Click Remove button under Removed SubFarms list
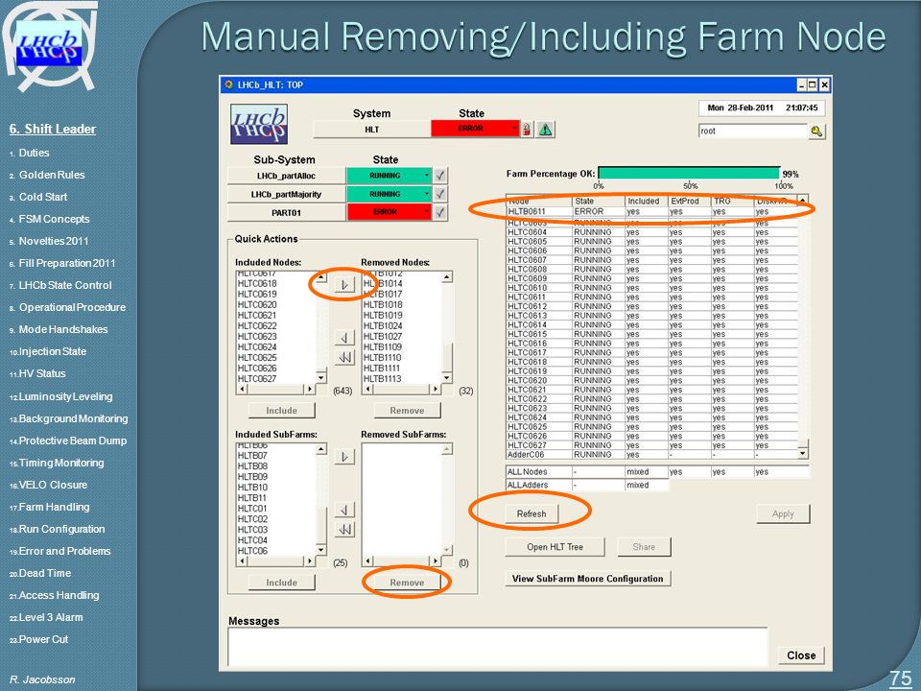 click(407, 583)
